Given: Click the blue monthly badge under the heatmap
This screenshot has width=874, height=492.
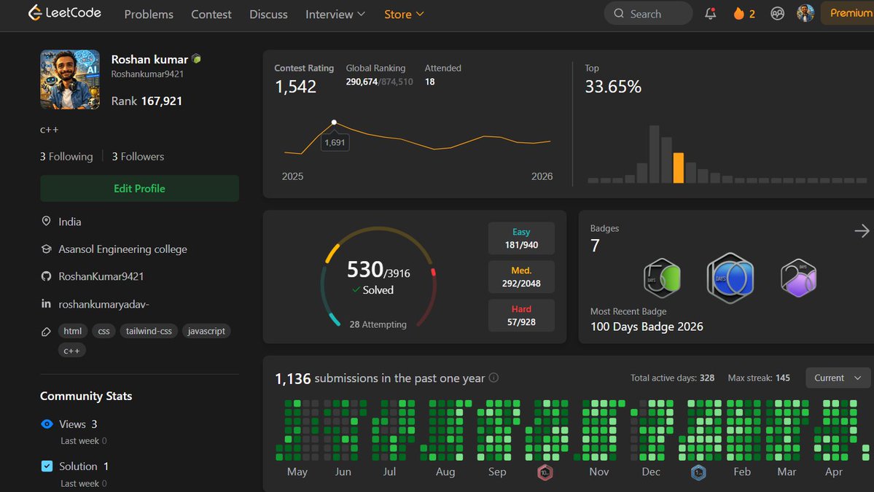Looking at the screenshot, I should pyautogui.click(x=698, y=472).
